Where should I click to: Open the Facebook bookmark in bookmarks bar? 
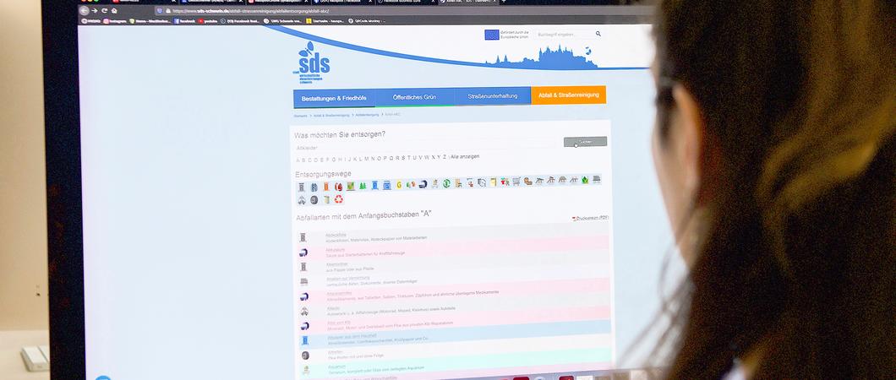coord(184,20)
